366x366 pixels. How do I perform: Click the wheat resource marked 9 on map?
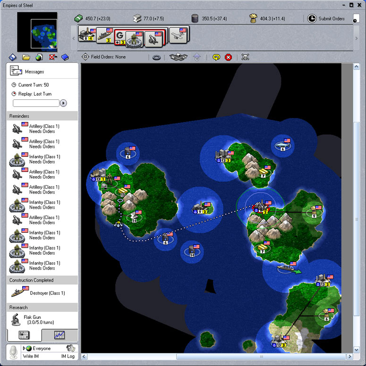[x=314, y=211]
